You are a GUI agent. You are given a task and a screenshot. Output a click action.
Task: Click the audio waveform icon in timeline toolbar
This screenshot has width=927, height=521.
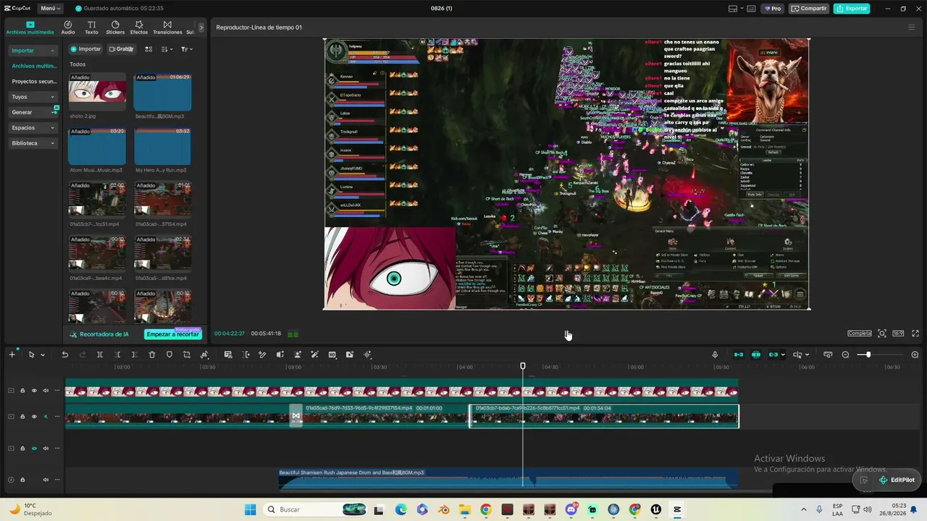click(367, 355)
